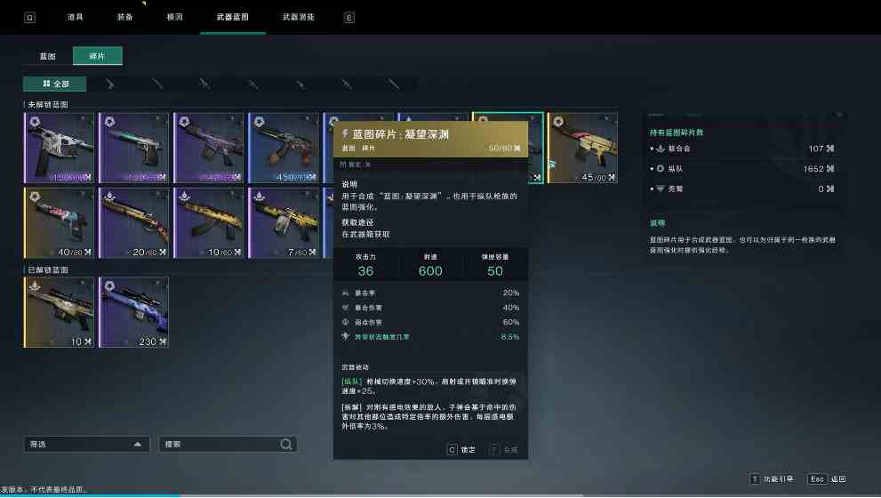
Task: Click the Q key icon left of 道具
Action: pos(29,18)
